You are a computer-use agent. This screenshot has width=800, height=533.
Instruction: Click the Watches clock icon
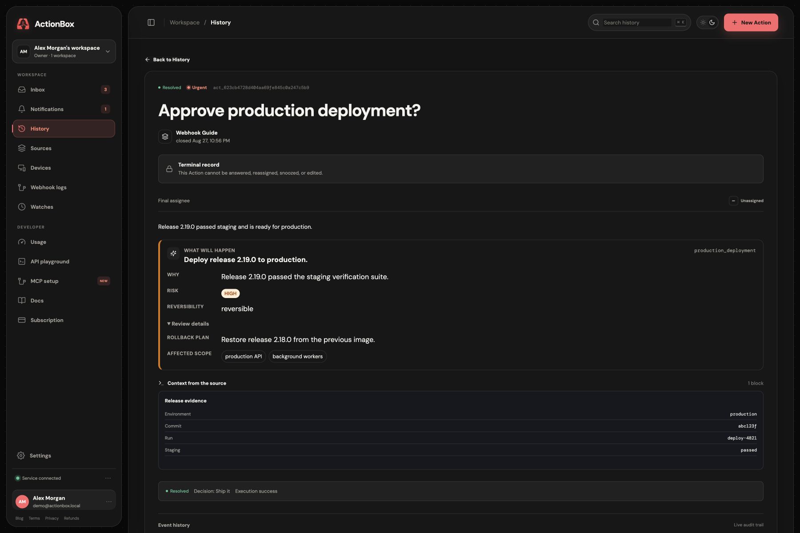[x=22, y=207]
